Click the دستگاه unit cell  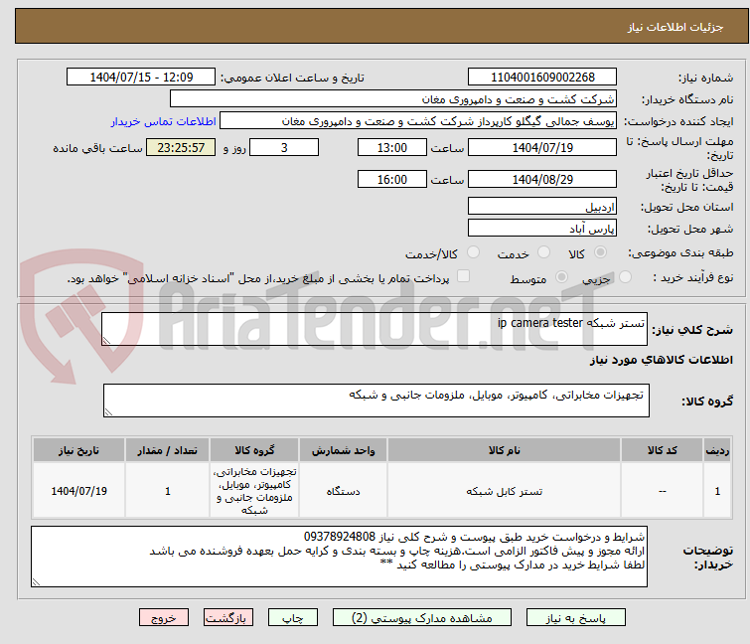pos(343,491)
